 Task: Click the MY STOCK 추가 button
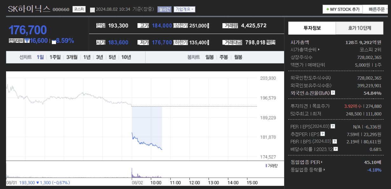tap(342, 9)
